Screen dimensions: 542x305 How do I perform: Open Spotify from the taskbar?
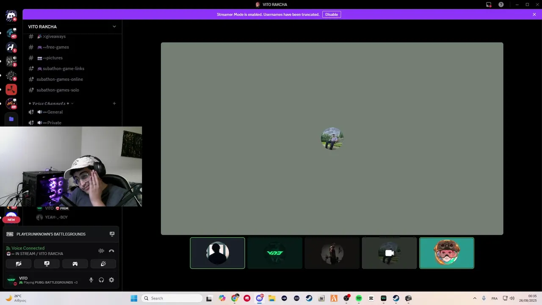pos(359,298)
